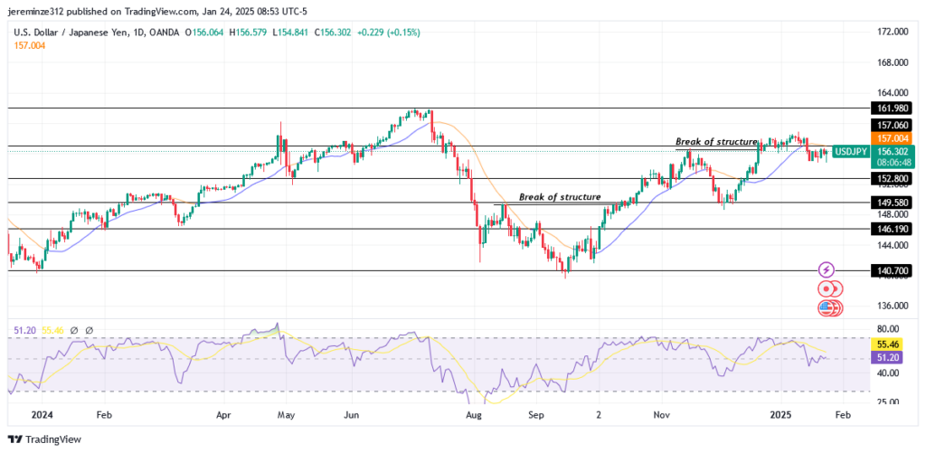Image resolution: width=926 pixels, height=453 pixels.
Task: Click the orange "157.004" label on the price axis
Action: click(893, 138)
